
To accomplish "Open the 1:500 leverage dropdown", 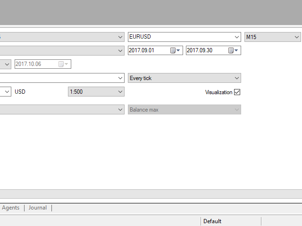I will (96, 92).
